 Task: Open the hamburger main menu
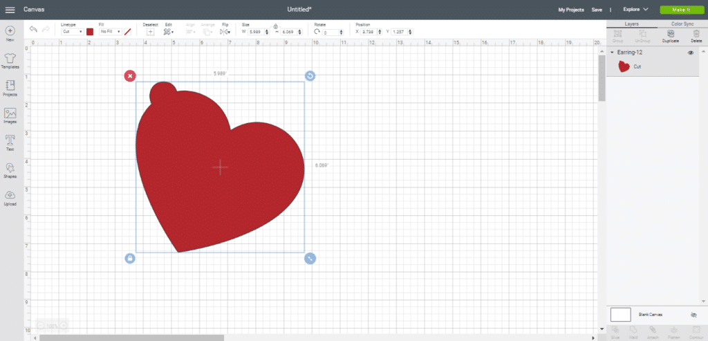[10, 10]
